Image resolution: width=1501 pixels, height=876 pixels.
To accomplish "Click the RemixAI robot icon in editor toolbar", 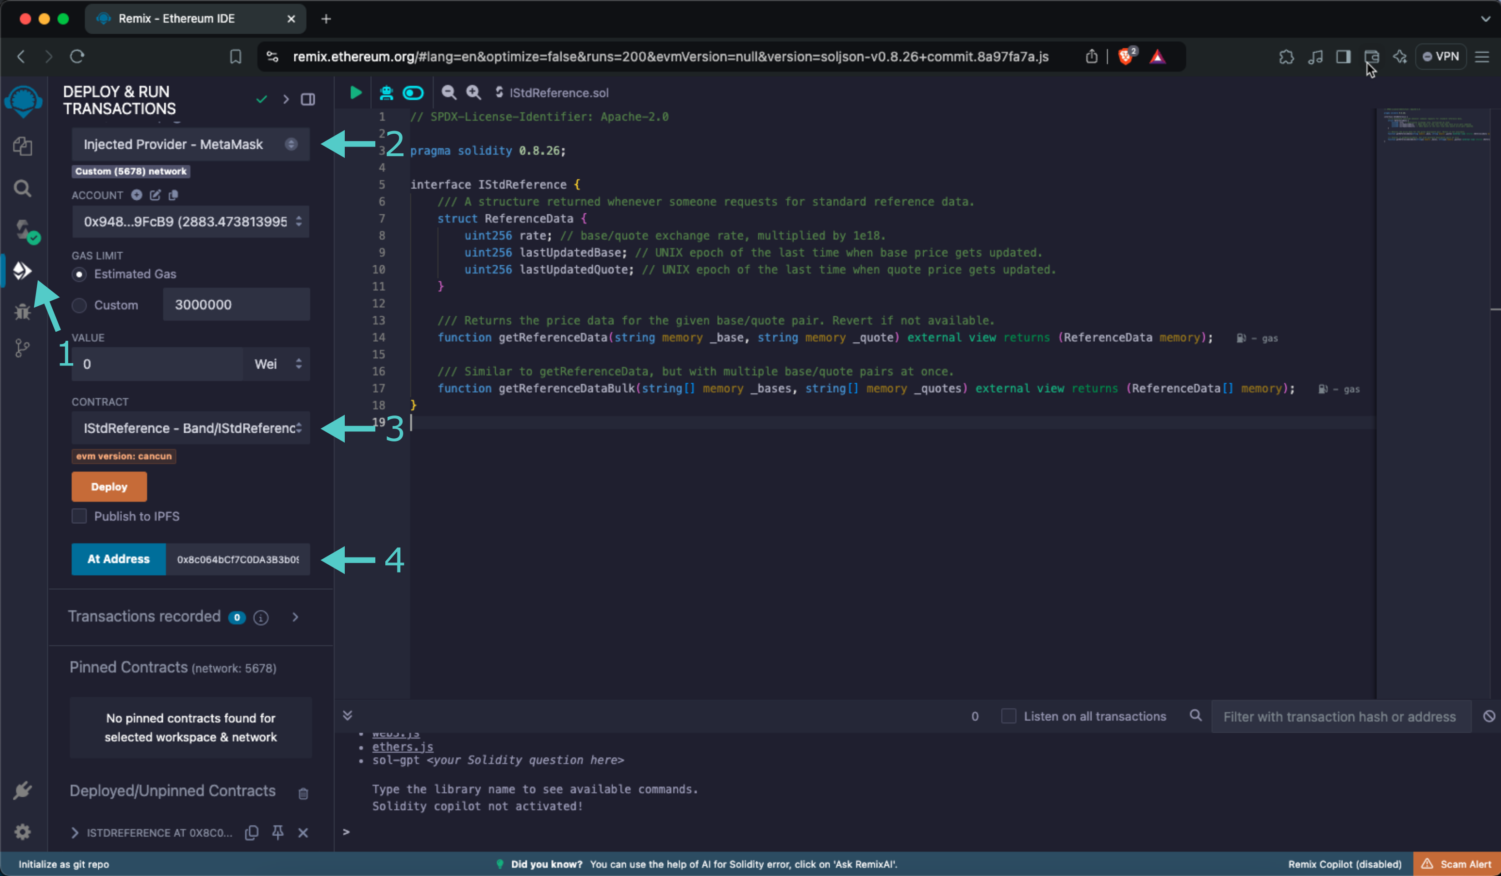I will point(386,92).
